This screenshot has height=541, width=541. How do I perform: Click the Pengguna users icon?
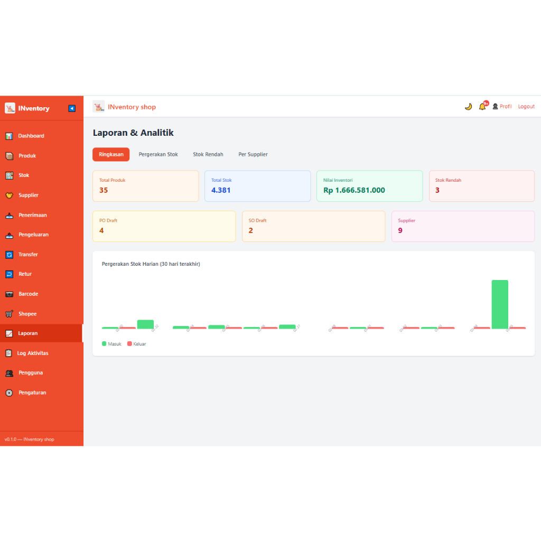click(10, 373)
